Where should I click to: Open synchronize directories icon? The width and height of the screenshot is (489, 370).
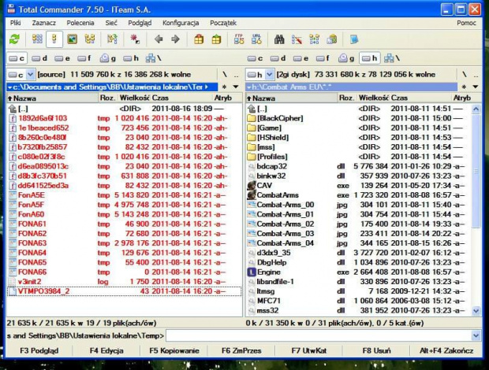[x=314, y=39]
